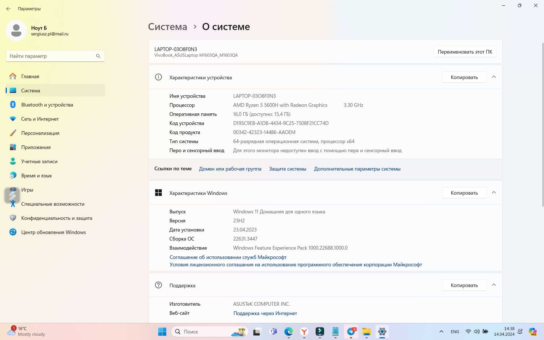Screen dimensions: 544x340
Task: Open Условия лицензионного соглашения Майкрософт link
Action: tap(296, 265)
